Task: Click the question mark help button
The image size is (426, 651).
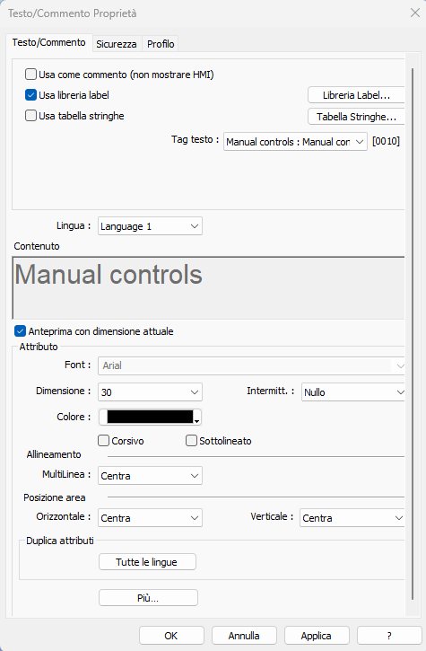Action: (388, 636)
